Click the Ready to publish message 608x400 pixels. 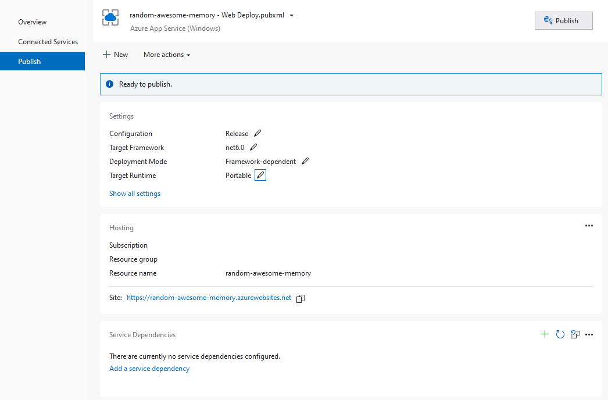click(145, 84)
